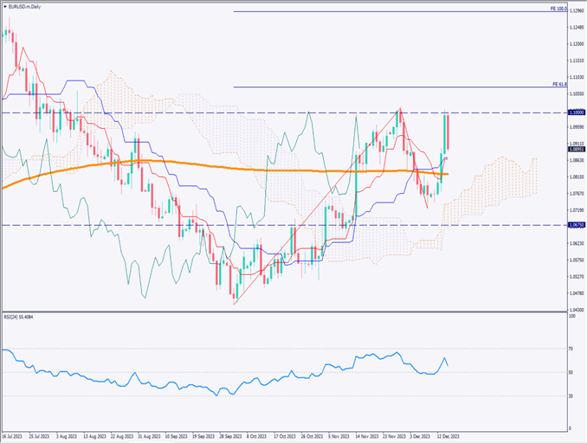Click the 30 level on RSI scale
The width and height of the screenshot is (587, 443).
pyautogui.click(x=571, y=396)
